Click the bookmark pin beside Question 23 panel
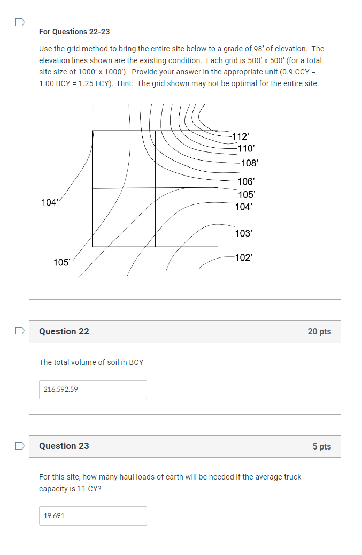362x555 pixels. [x=20, y=445]
